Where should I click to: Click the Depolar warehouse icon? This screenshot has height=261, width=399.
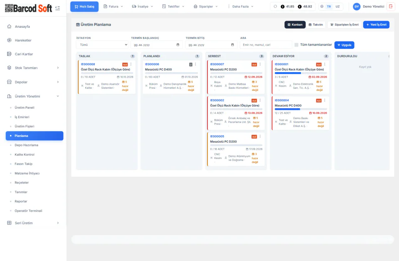tap(10, 82)
